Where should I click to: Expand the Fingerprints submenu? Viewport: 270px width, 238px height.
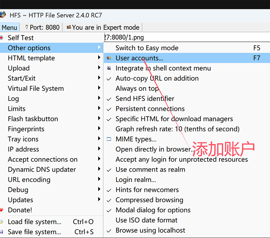tap(52, 129)
